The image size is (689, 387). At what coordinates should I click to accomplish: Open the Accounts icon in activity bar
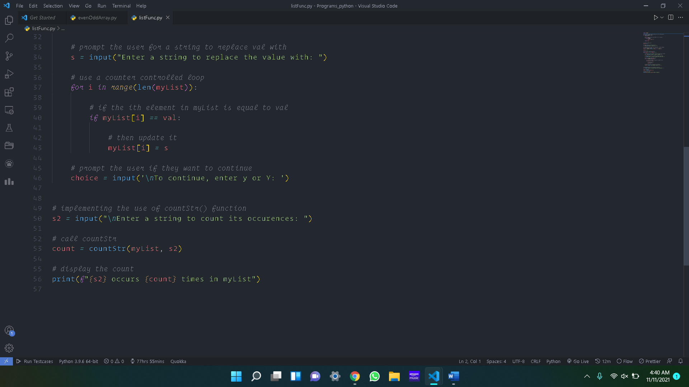[x=9, y=330]
